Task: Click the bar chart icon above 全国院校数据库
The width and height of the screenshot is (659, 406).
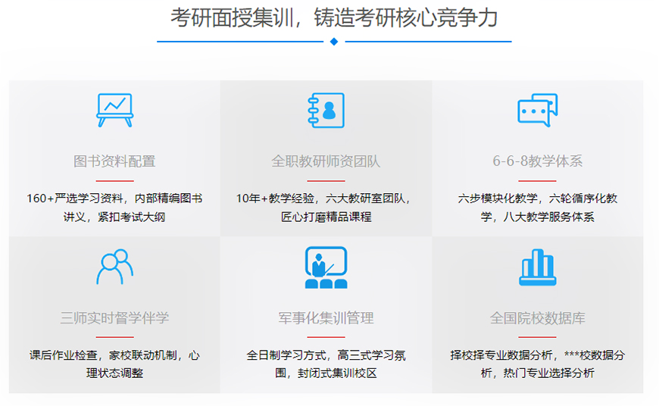Action: [x=538, y=267]
